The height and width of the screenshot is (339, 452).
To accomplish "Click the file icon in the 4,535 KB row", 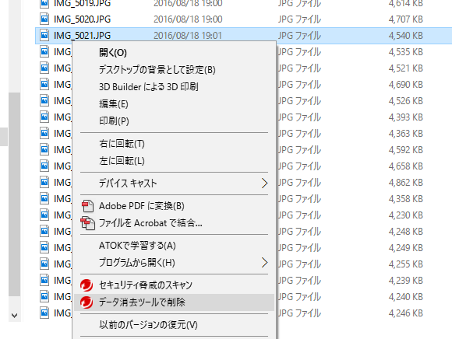I will (44, 52).
